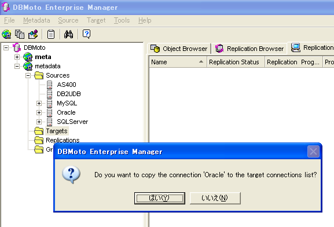Open the Target menu
This screenshot has height=227, width=334.
click(96, 20)
